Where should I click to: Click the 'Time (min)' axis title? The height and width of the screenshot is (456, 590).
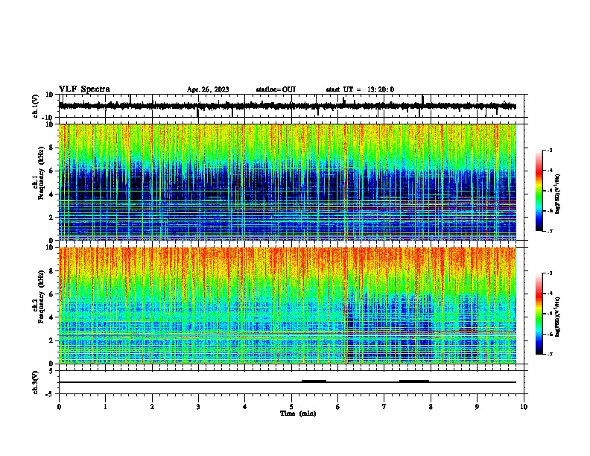click(298, 414)
